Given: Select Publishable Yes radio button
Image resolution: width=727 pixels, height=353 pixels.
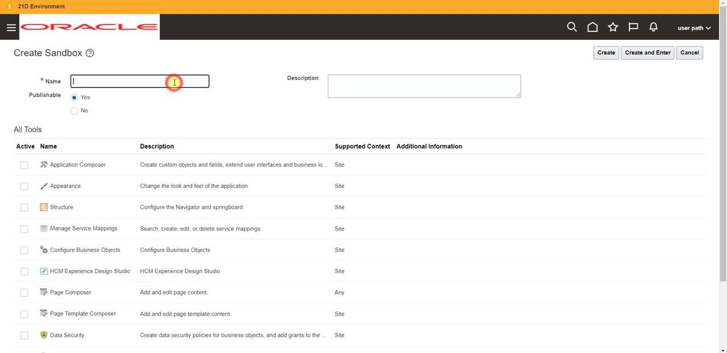Looking at the screenshot, I should click(x=74, y=98).
